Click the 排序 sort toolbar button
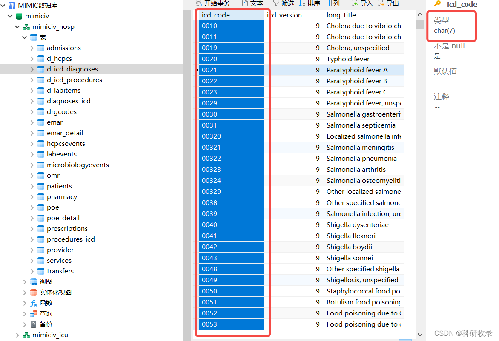Image resolution: width=499 pixels, height=341 pixels. point(310,3)
